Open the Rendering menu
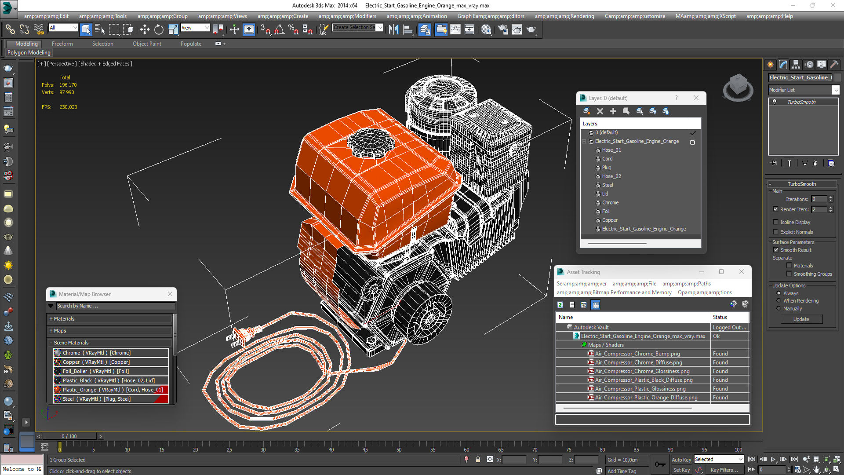Image resolution: width=844 pixels, height=475 pixels. click(x=564, y=16)
